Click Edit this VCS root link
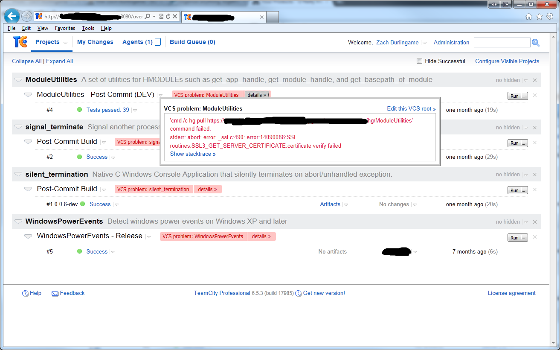This screenshot has width=560, height=350. (x=411, y=109)
